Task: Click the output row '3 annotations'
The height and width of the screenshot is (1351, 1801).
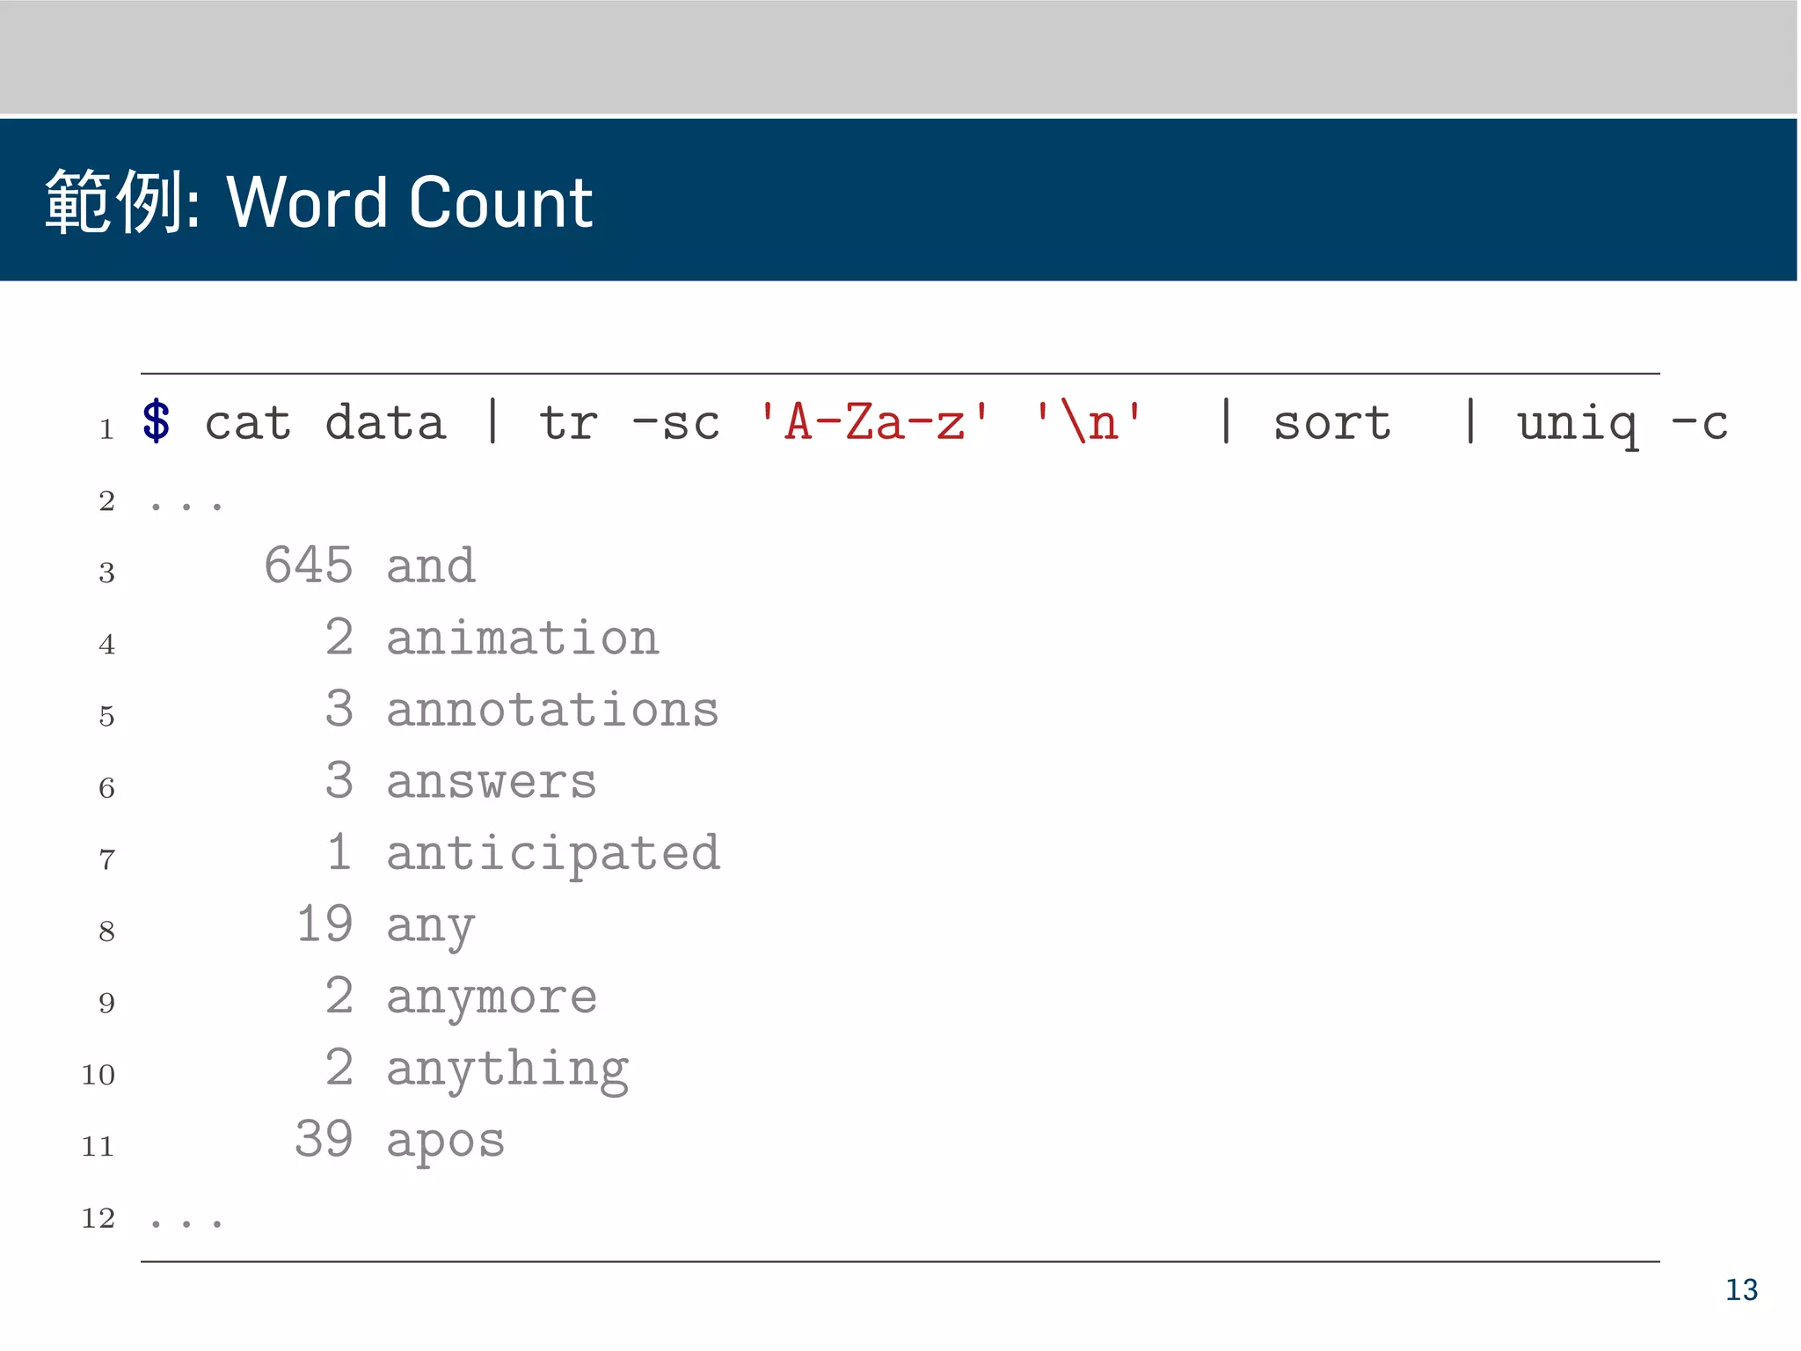Action: pyautogui.click(x=522, y=709)
